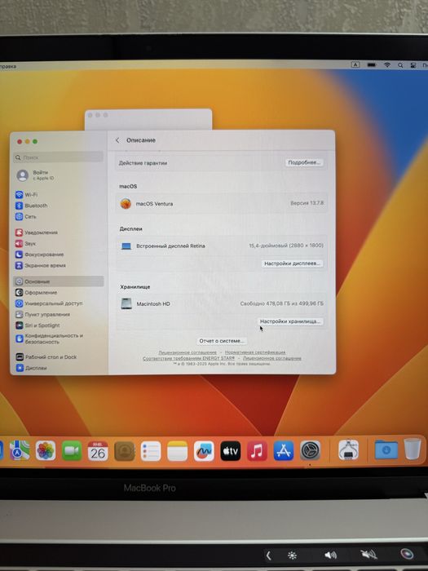Launch FaceTime from the Dock

click(72, 451)
